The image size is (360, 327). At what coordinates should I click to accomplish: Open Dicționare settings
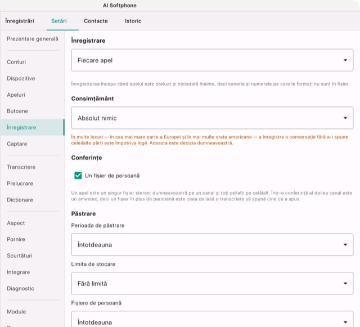tap(33, 200)
